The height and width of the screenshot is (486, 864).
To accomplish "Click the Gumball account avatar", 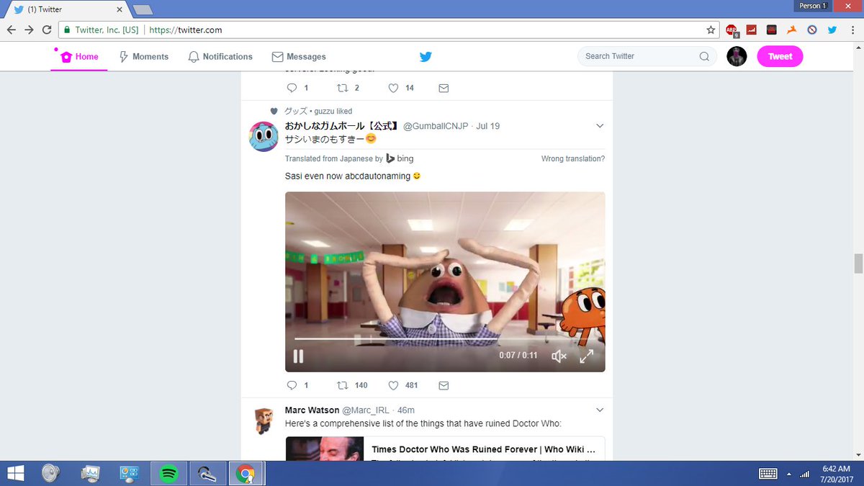I will tap(264, 136).
